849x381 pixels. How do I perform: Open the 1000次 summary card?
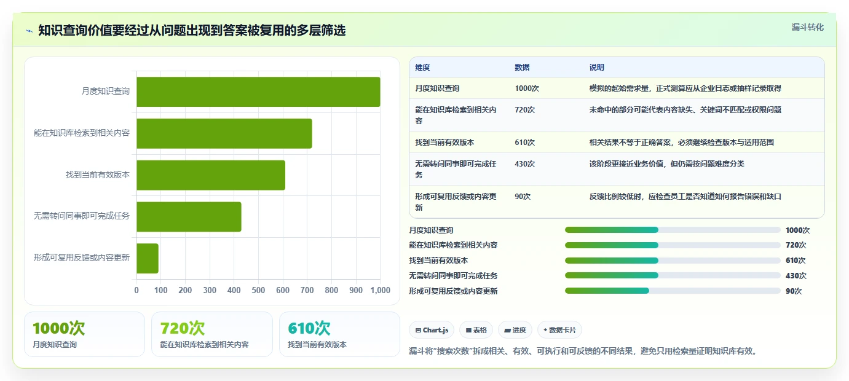(84, 334)
